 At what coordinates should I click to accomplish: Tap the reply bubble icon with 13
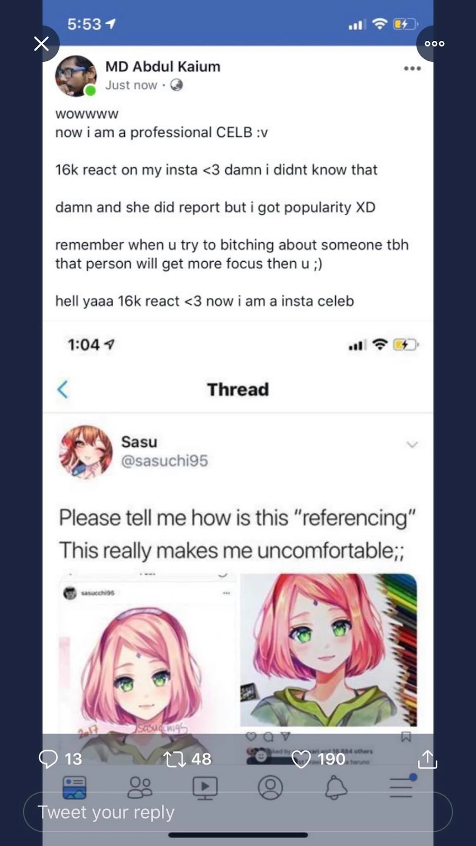pyautogui.click(x=48, y=759)
